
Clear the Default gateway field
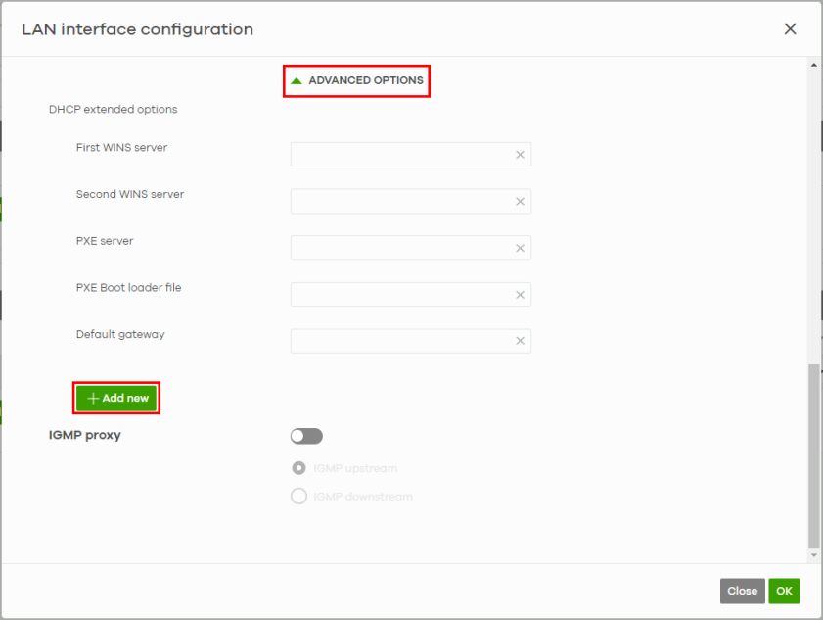[521, 341]
